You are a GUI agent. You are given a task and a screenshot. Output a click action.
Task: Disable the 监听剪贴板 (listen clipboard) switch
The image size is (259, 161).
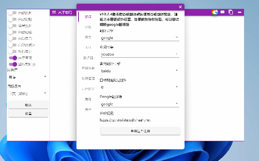tap(13, 64)
